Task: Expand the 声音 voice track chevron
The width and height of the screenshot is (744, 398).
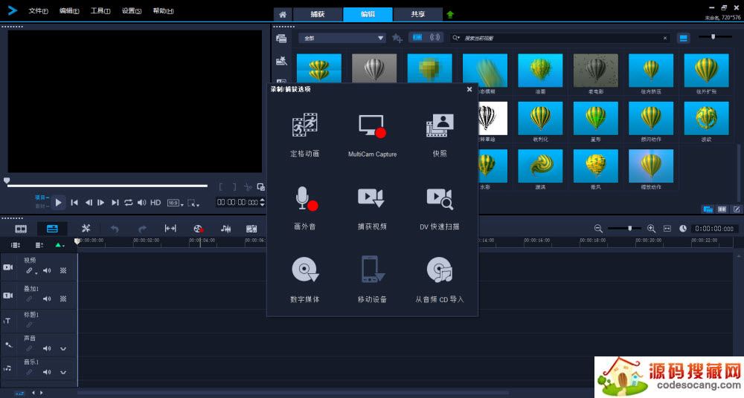Action: click(63, 348)
